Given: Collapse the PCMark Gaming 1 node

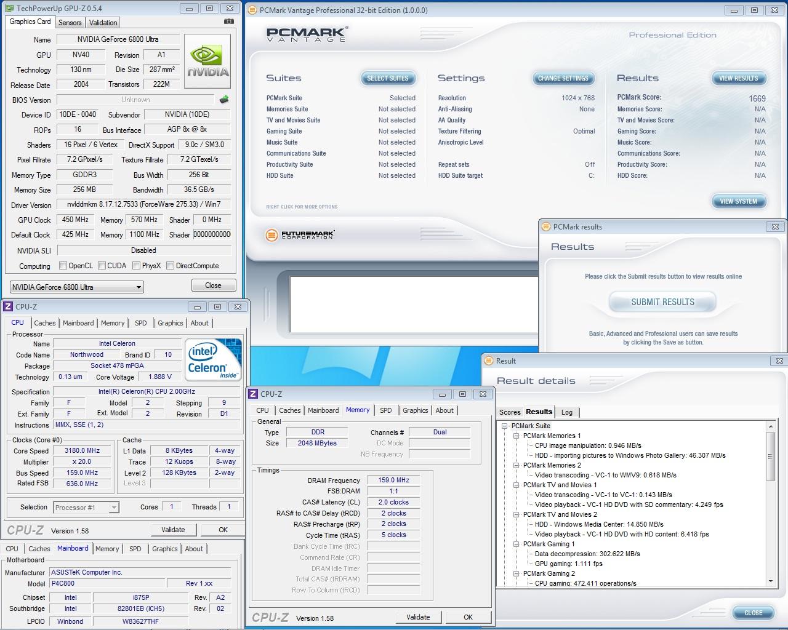Looking at the screenshot, I should (517, 544).
